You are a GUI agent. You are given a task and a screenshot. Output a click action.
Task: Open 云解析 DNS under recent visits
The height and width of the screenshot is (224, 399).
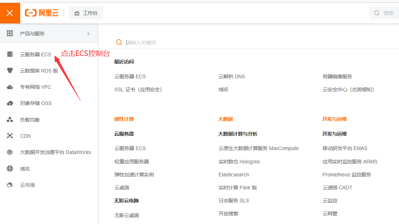[x=232, y=76]
